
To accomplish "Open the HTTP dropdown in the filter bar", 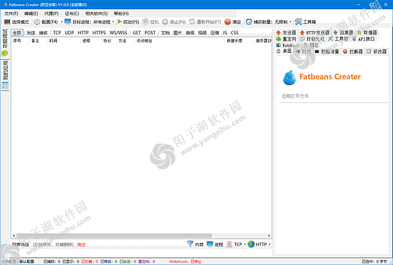I will coord(262,244).
